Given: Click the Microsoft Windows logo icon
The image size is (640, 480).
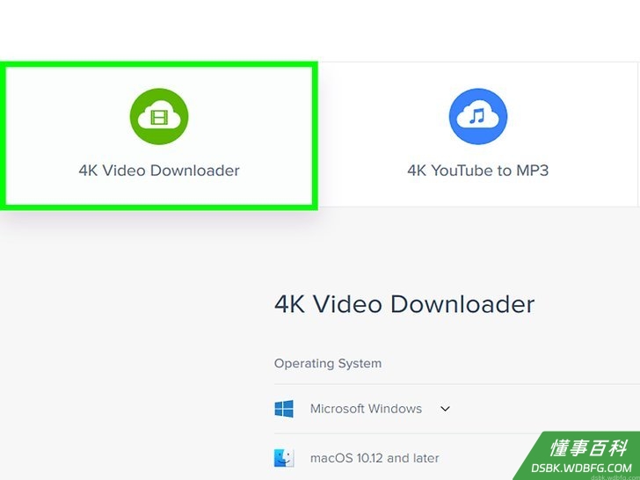Looking at the screenshot, I should pos(284,409).
